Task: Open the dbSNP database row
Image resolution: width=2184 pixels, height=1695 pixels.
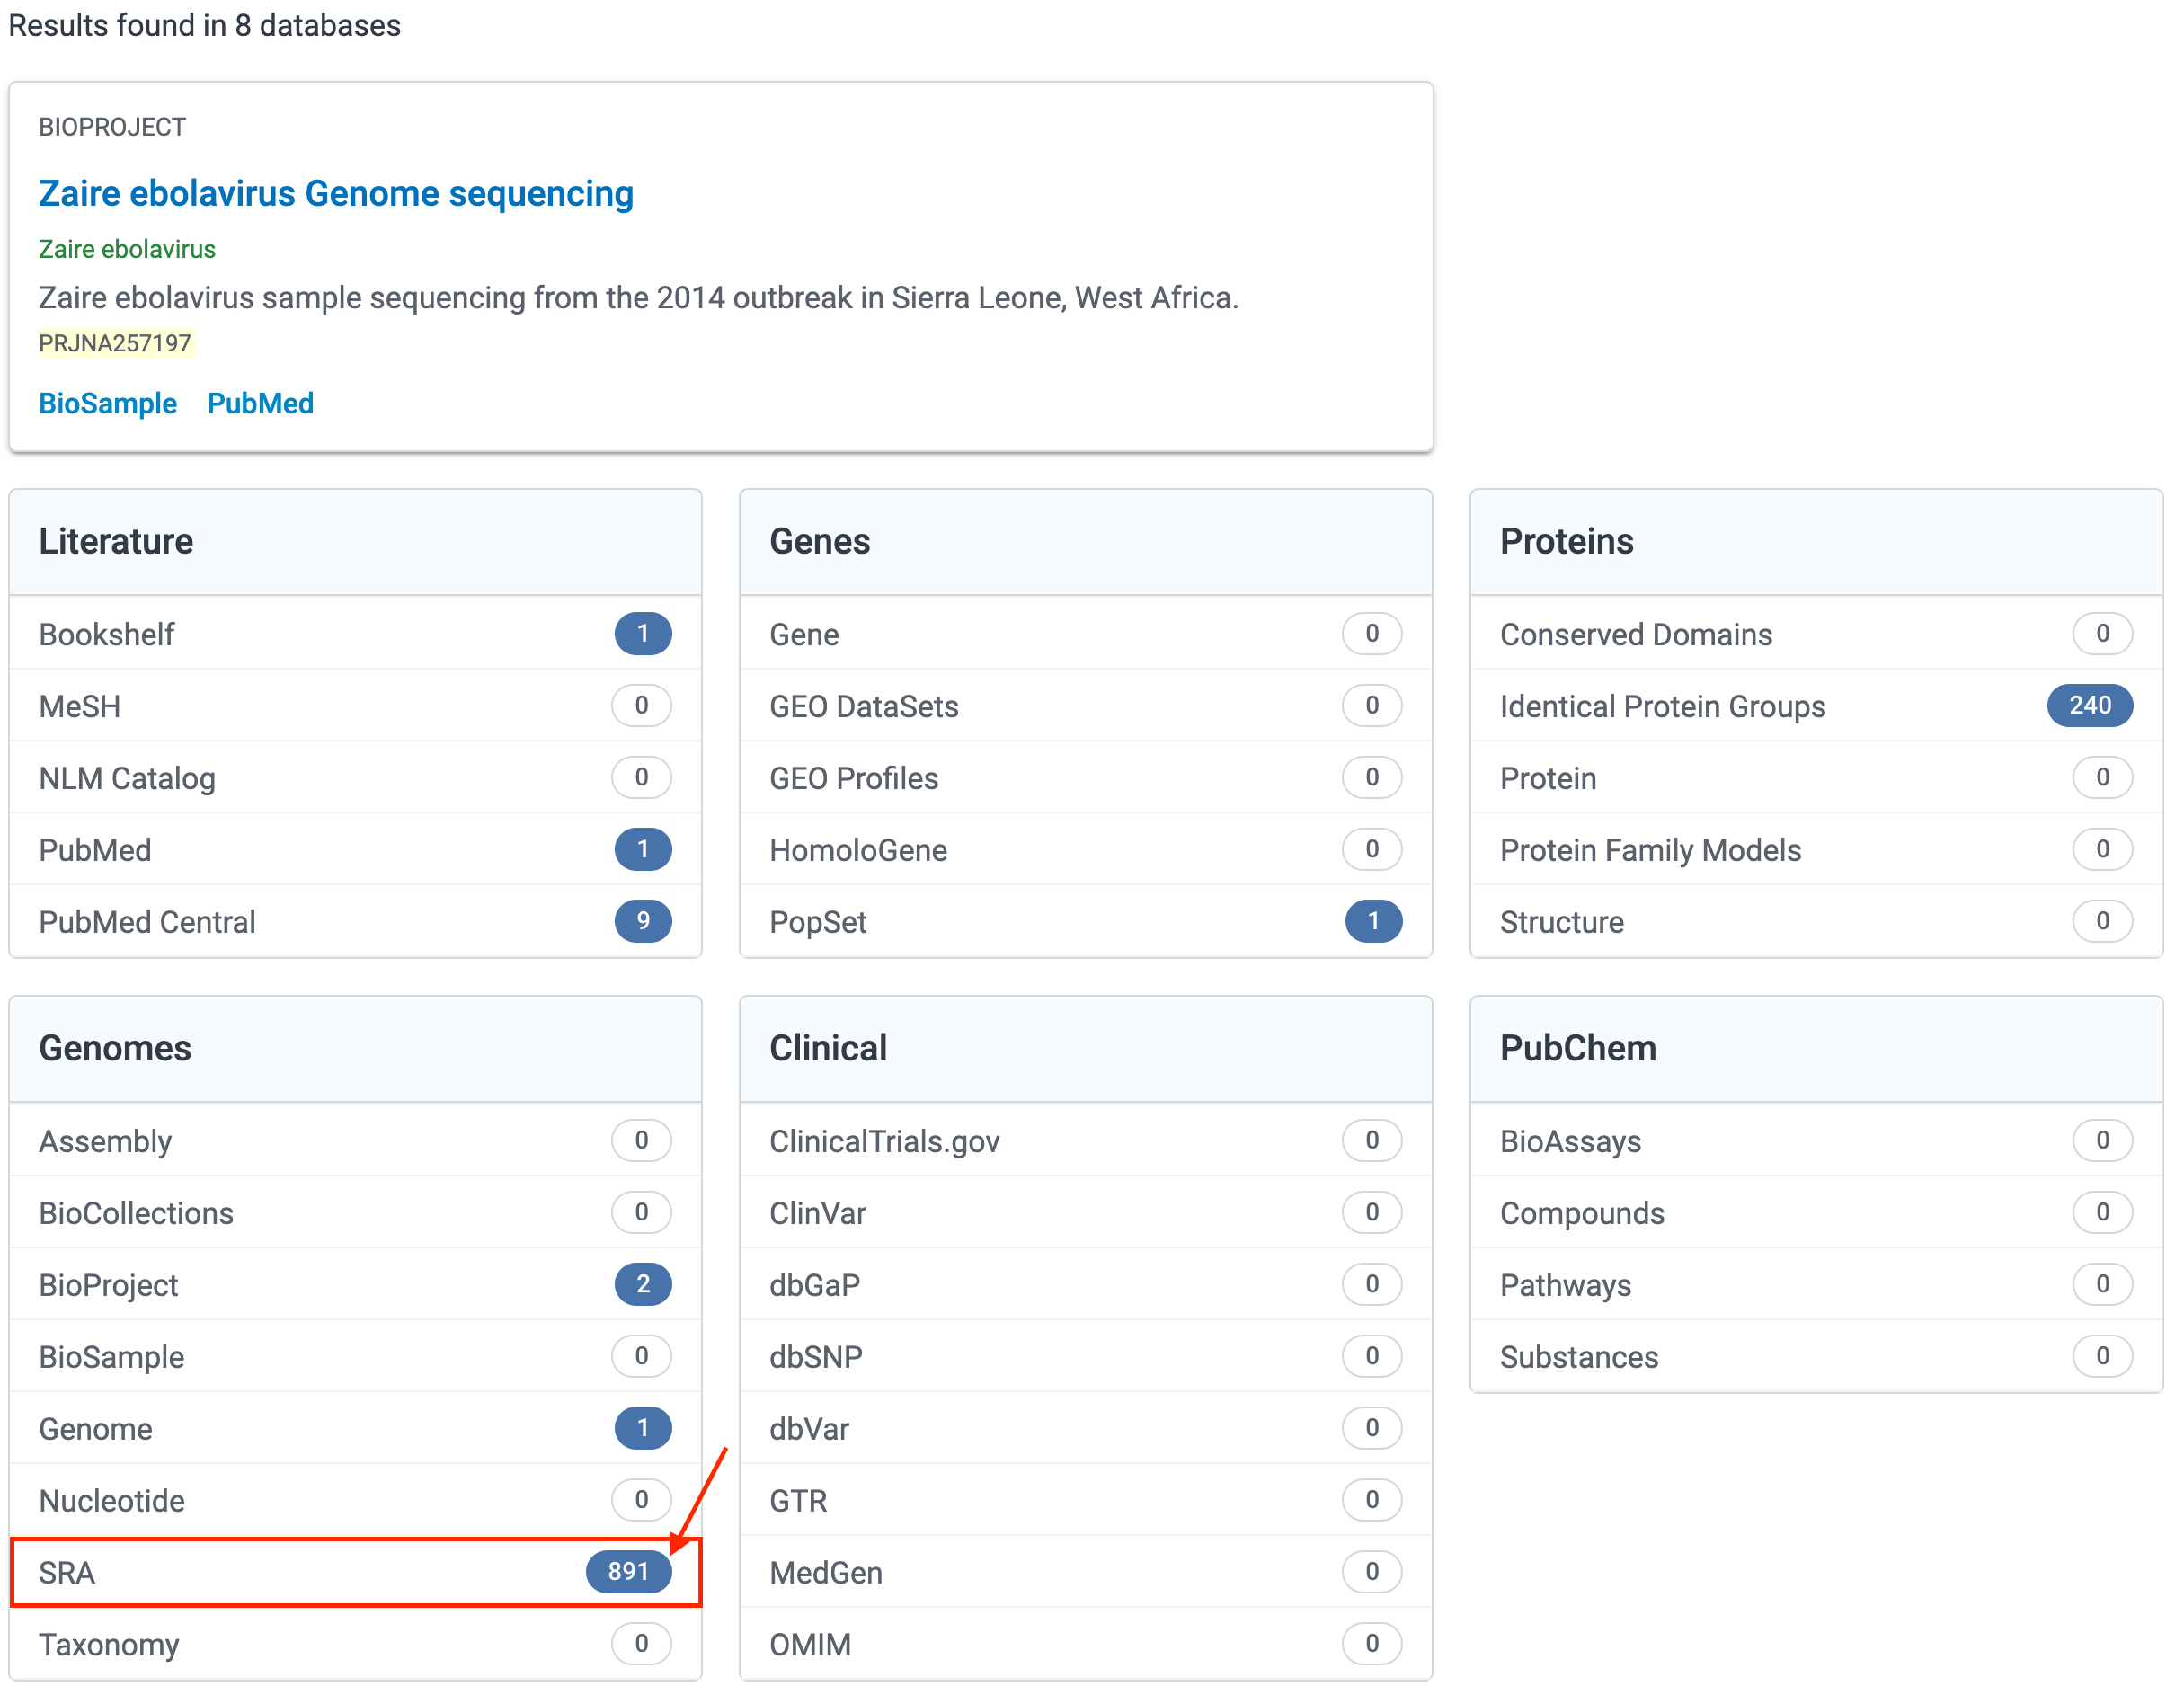Action: click(x=815, y=1357)
